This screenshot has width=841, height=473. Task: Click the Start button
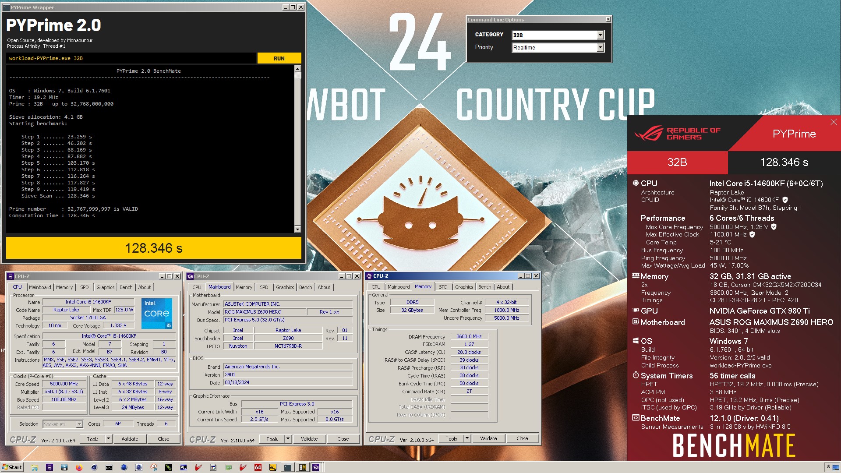pyautogui.click(x=12, y=467)
